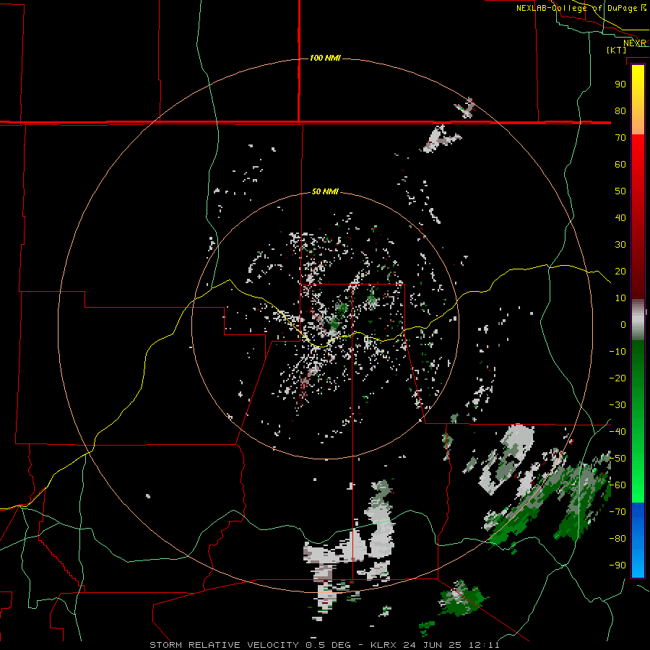Click the -90 scale value
Viewport: 650px width, 650px height.
617,565
